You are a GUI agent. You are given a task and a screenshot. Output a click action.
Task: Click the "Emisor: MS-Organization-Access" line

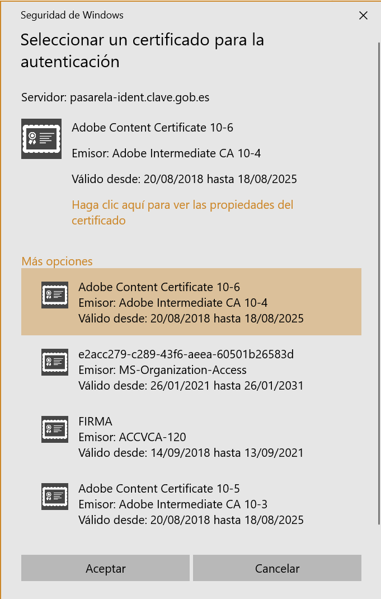point(162,370)
